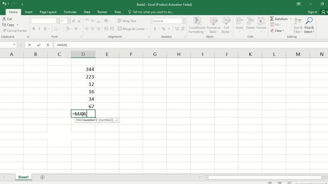Open Insert Function fx dialog
Viewport: 328px width, 184px height.
click(x=48, y=45)
